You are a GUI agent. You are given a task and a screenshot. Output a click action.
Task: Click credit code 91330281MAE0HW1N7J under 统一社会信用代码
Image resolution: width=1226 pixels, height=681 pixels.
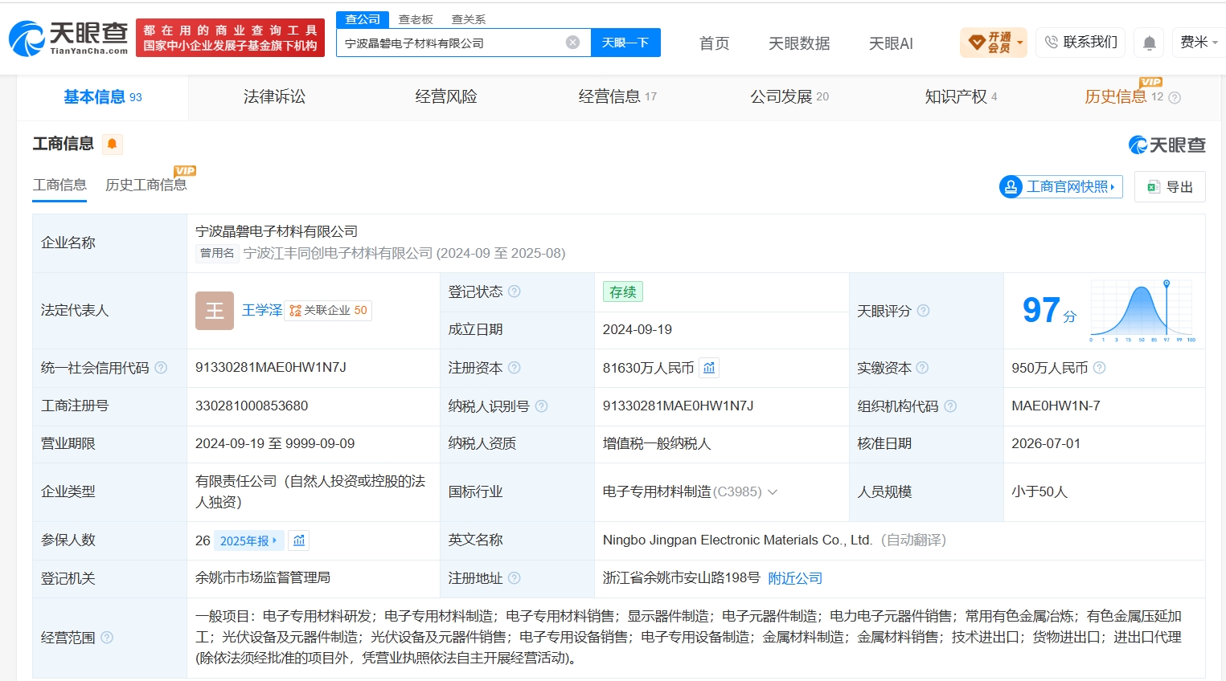coord(271,368)
